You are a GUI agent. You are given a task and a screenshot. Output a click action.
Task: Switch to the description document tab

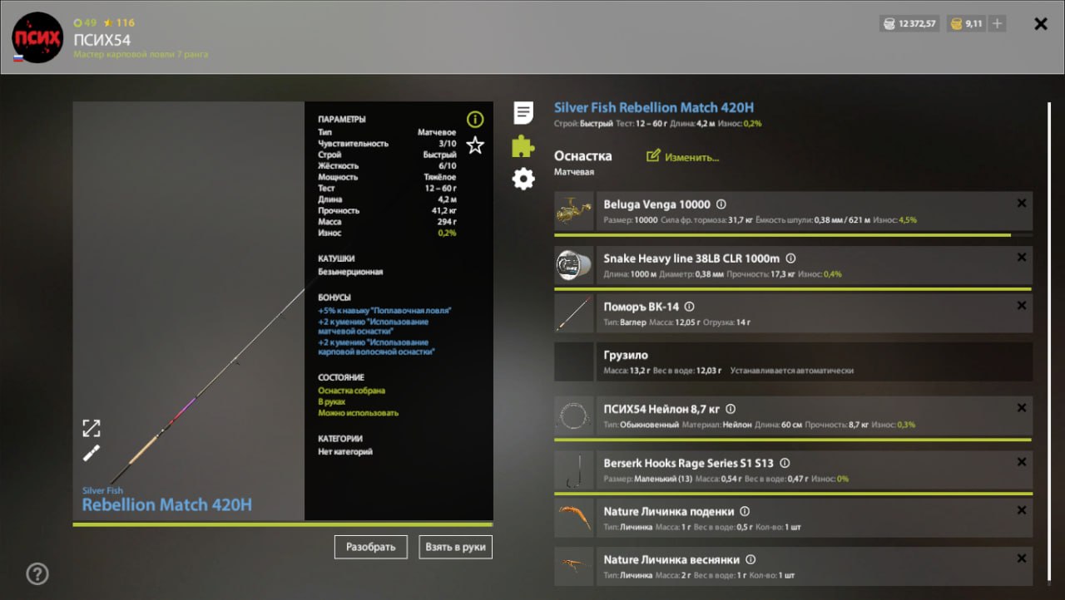pos(523,112)
